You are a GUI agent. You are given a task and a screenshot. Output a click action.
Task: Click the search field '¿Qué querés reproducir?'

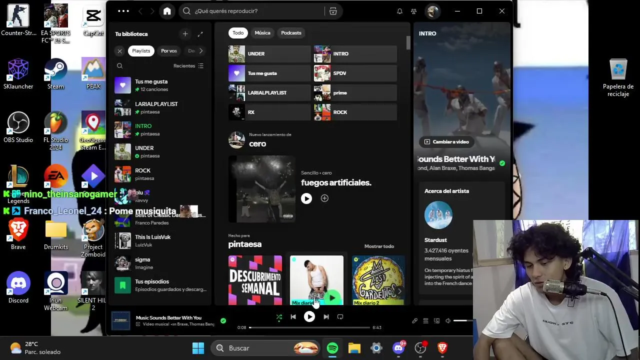click(x=252, y=11)
